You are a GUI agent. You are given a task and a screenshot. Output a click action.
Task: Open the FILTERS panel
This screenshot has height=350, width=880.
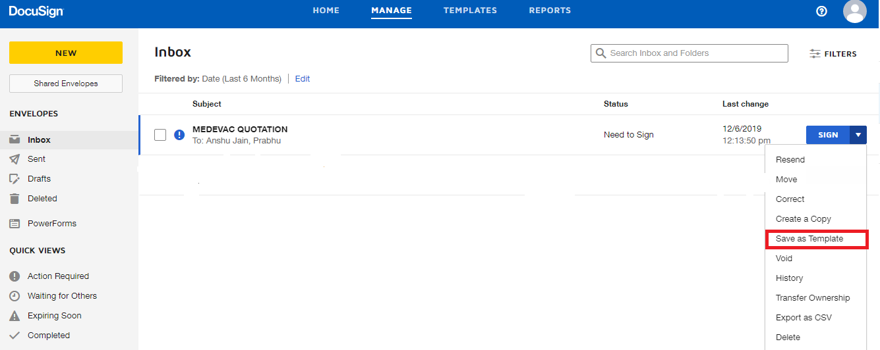tap(833, 54)
